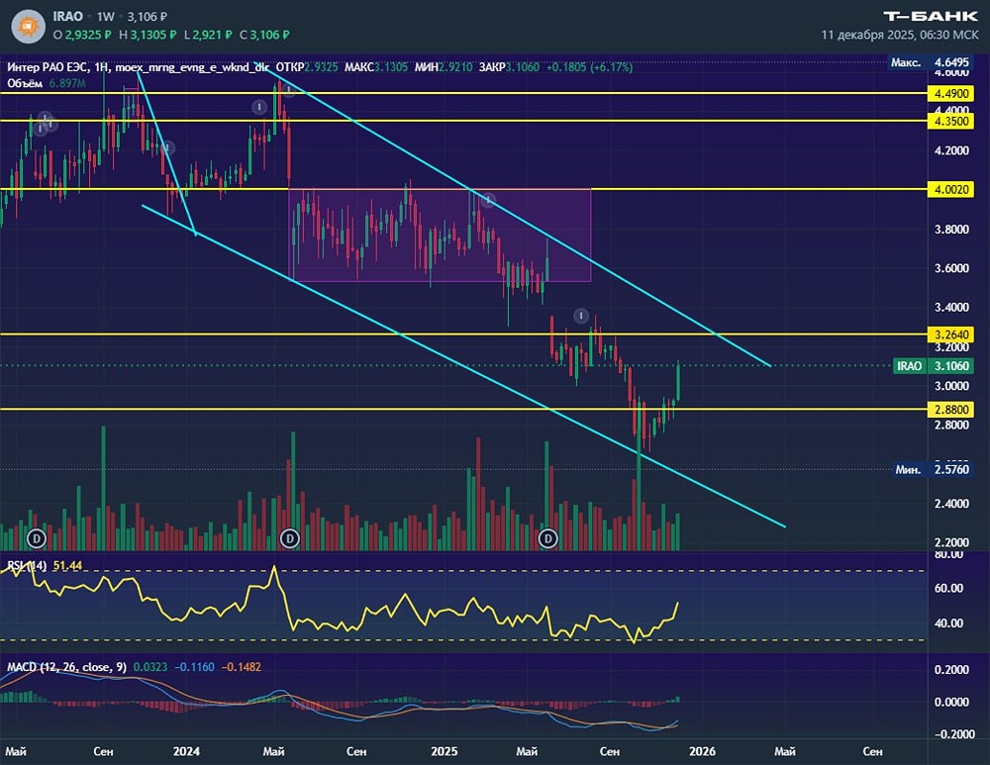This screenshot has width=990, height=765.
Task: Click the I event marker inside the purple rectangle
Action: point(488,201)
